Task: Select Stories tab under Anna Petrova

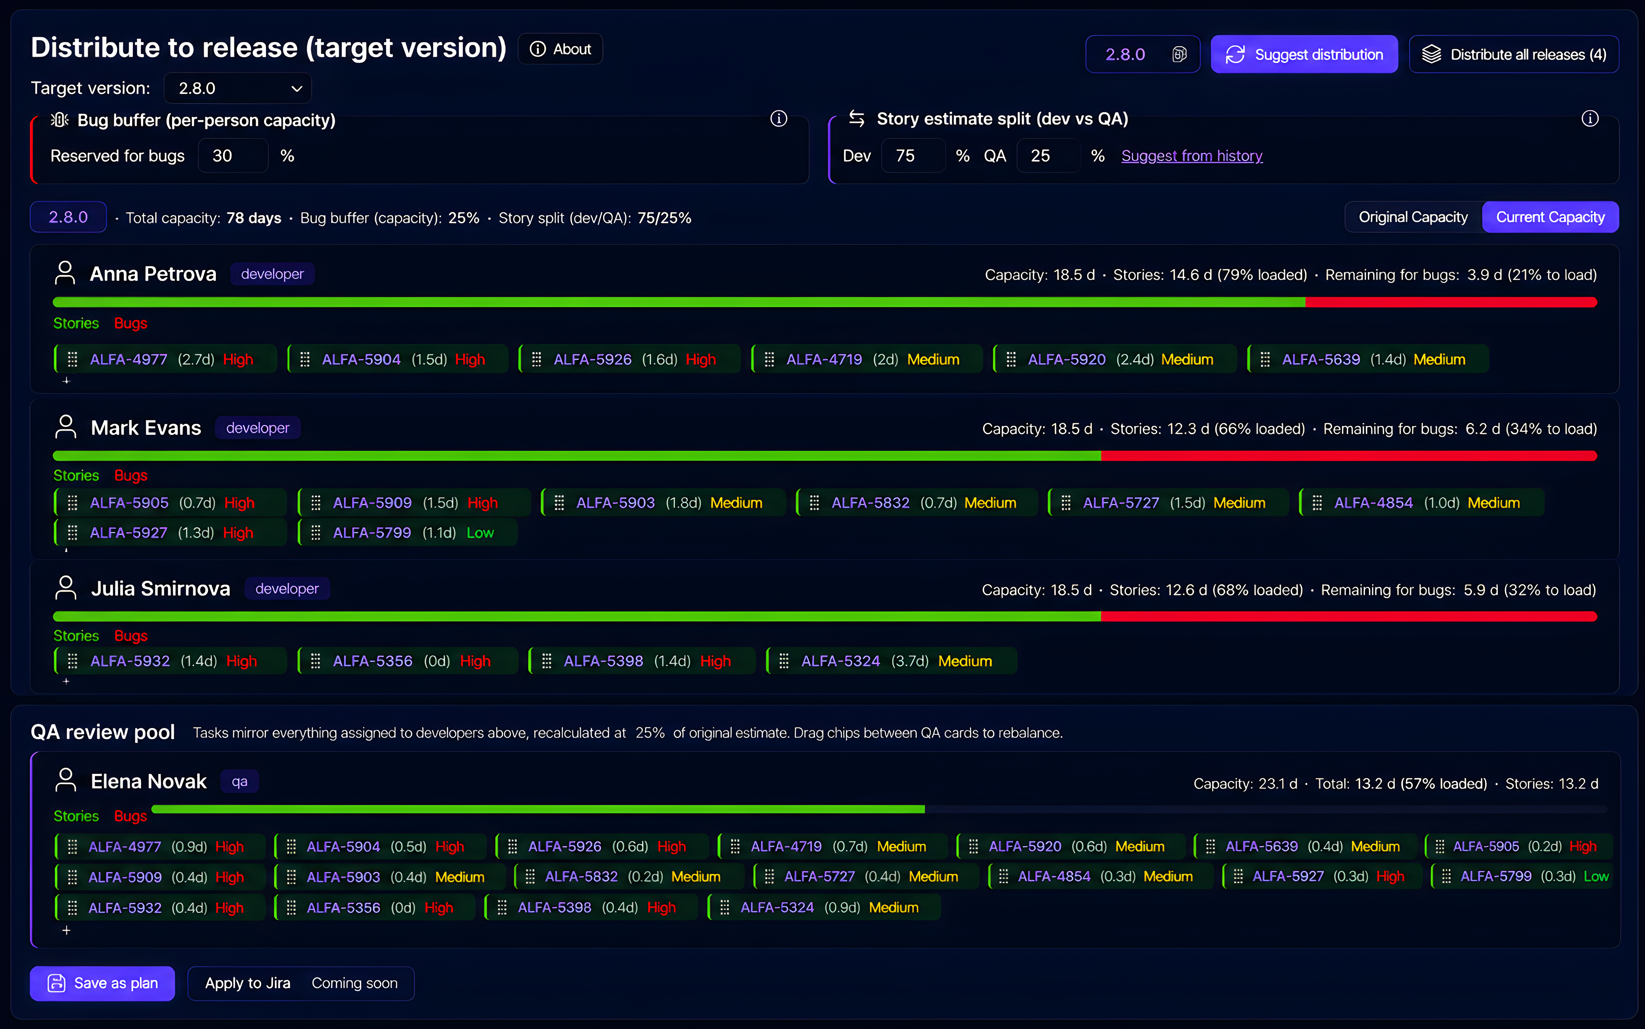Action: pos(76,323)
